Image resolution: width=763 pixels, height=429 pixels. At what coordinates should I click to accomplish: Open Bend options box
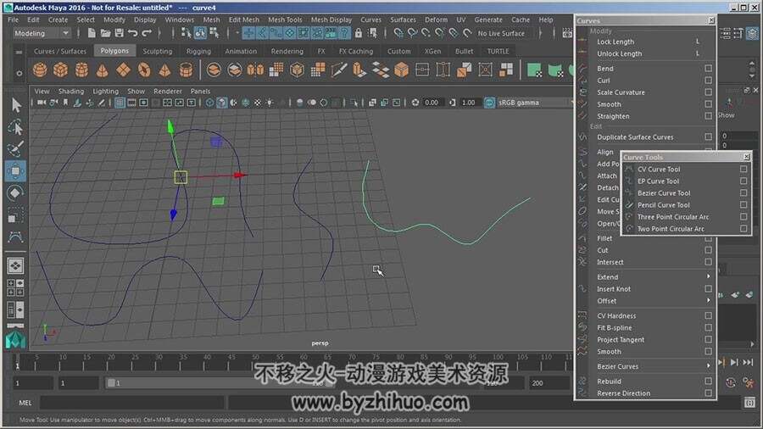tap(708, 69)
